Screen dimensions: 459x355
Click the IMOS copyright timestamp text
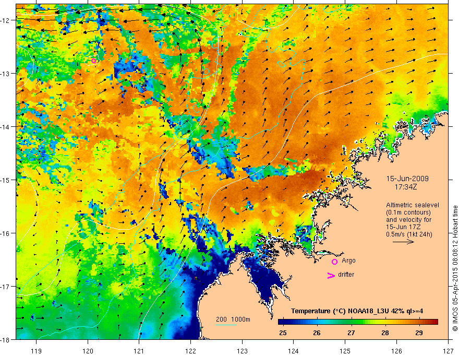click(455, 269)
